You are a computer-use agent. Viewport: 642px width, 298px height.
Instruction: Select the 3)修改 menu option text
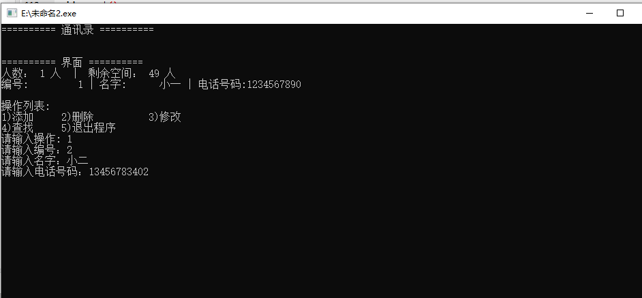point(165,117)
